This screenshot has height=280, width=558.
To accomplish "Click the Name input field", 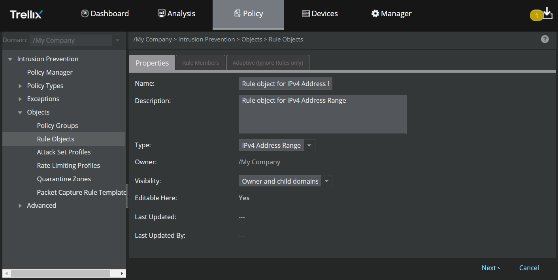I will (x=285, y=84).
